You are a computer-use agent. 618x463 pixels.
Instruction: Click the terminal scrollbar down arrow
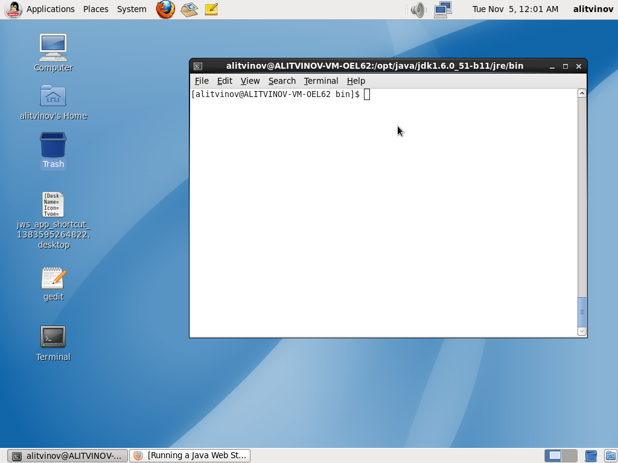pyautogui.click(x=582, y=331)
